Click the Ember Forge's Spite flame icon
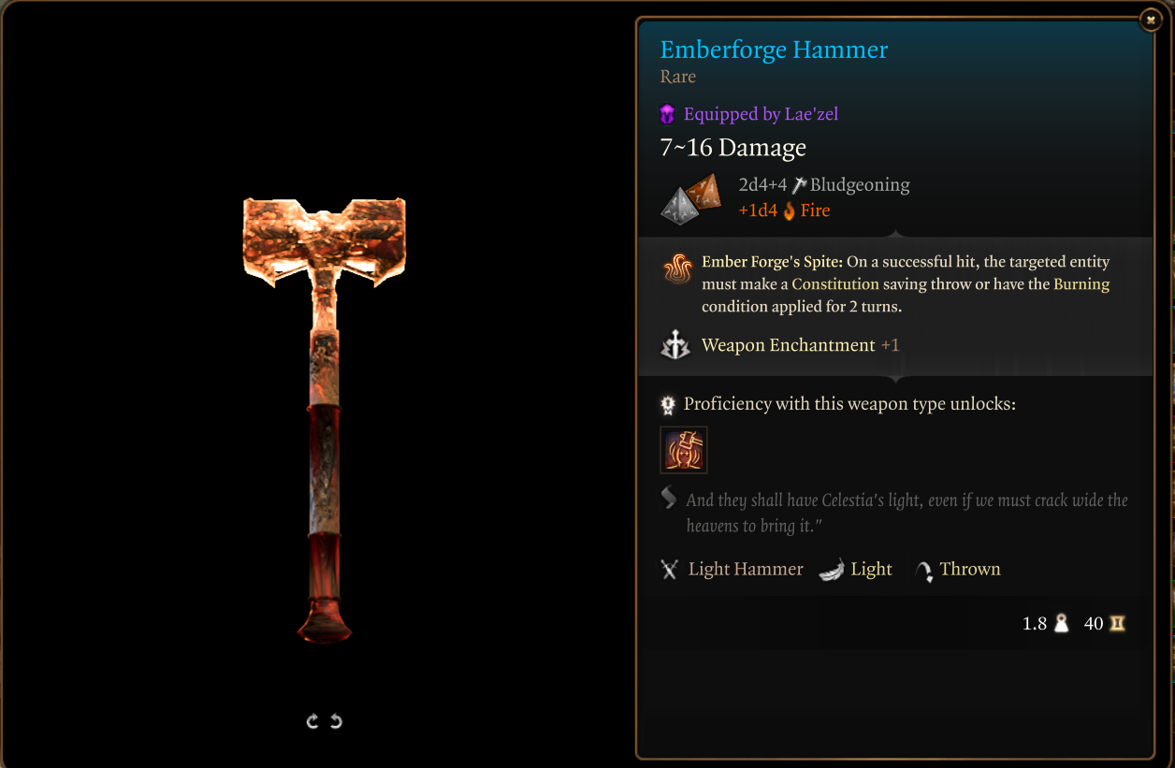 coord(677,269)
